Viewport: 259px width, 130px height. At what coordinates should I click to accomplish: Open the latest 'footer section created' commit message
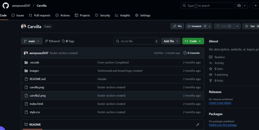tap(63, 53)
